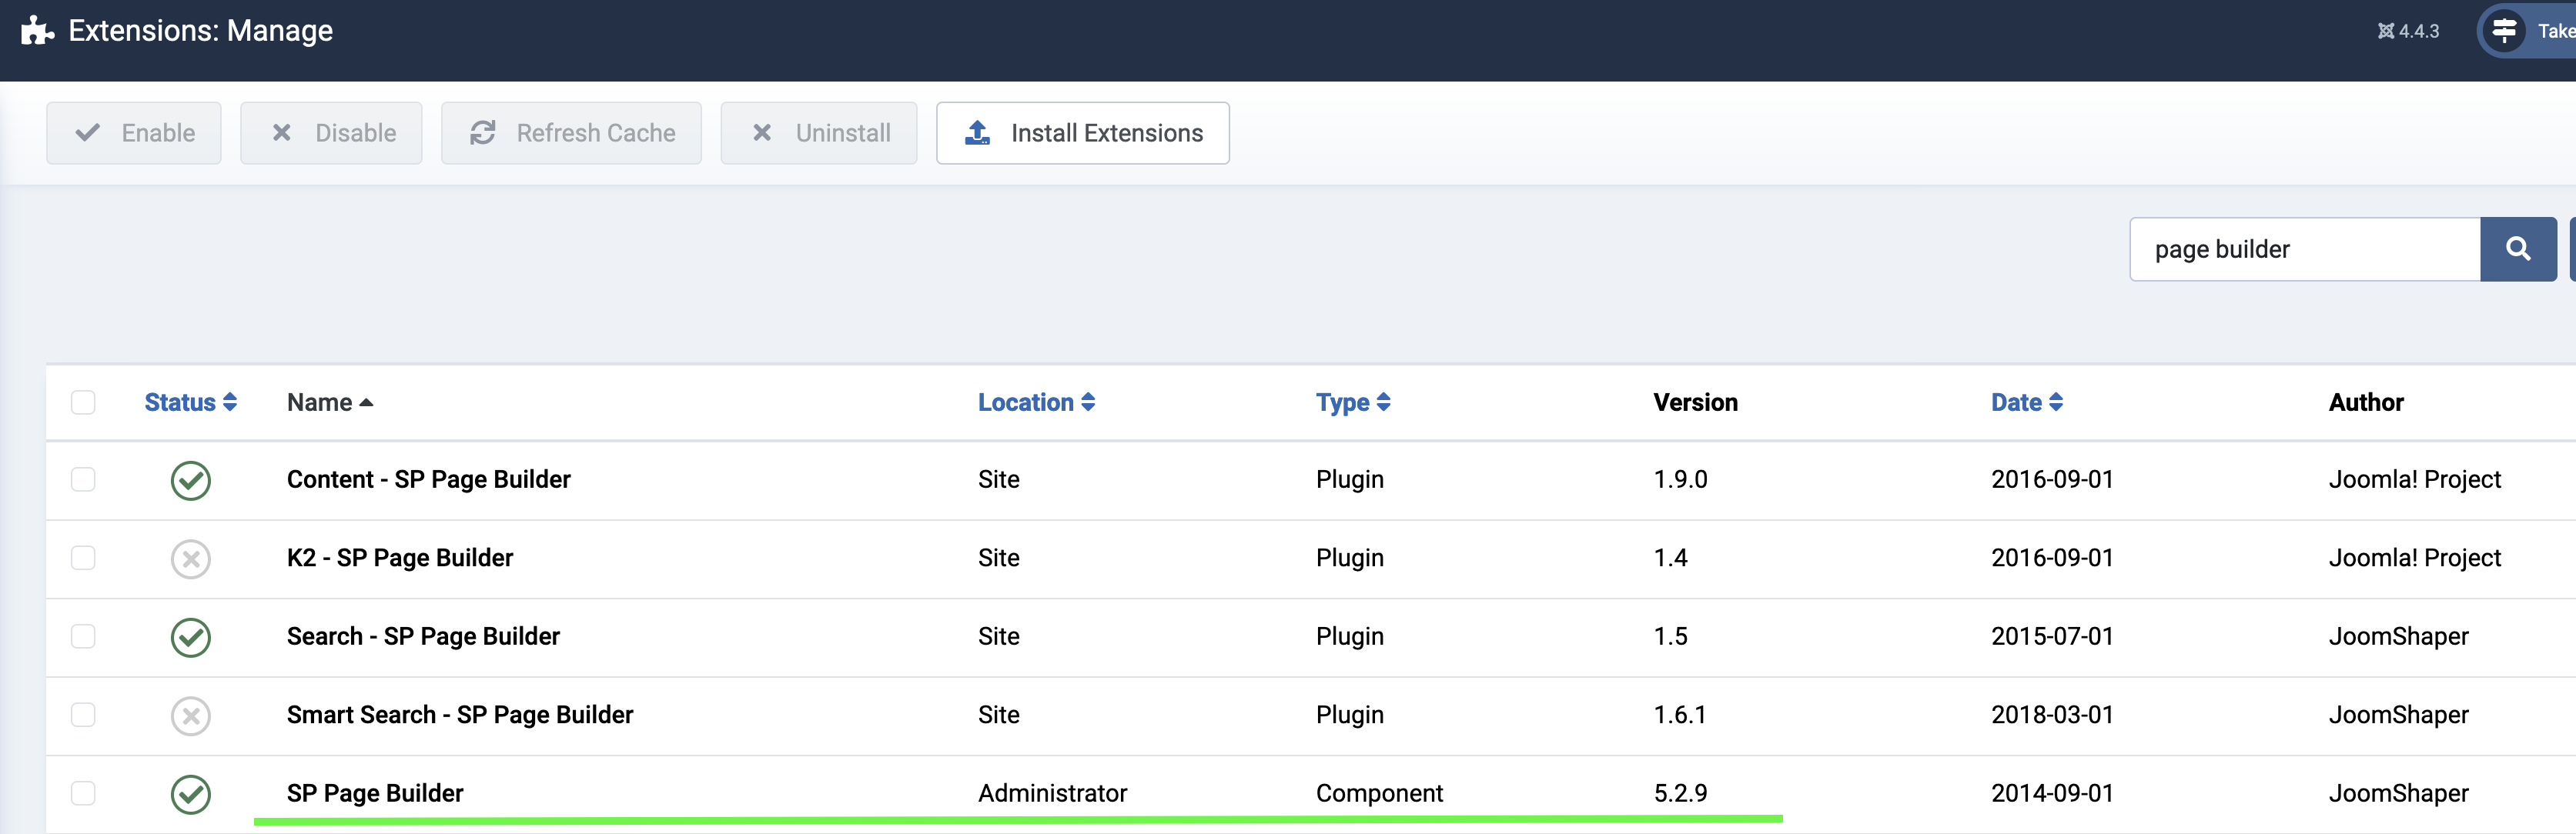Click author 'JoomShaper' in SP Page Builder row
The height and width of the screenshot is (834, 2576).
2398,793
